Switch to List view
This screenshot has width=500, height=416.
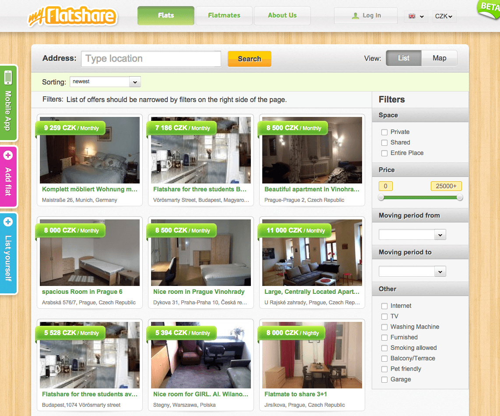tap(404, 58)
